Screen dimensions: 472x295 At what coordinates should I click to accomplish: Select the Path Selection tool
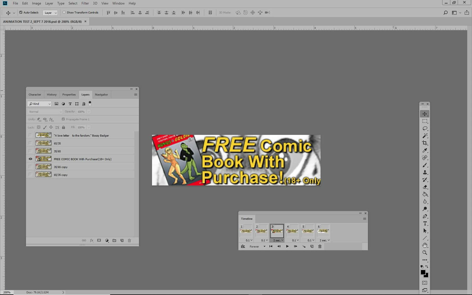click(x=425, y=231)
